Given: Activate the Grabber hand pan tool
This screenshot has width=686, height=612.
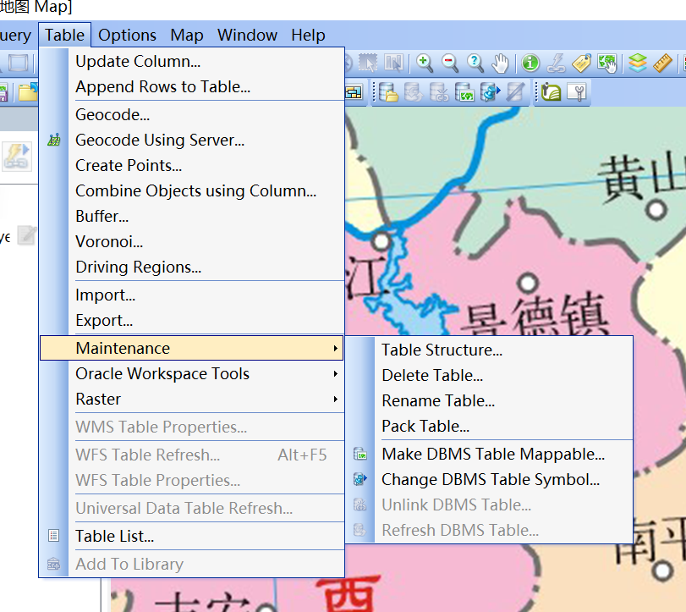Looking at the screenshot, I should click(x=500, y=63).
